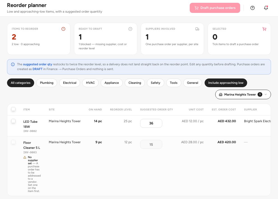278x199 pixels.
Task: Click alert icon on Items to Reorder card
Action: click(x=63, y=29)
